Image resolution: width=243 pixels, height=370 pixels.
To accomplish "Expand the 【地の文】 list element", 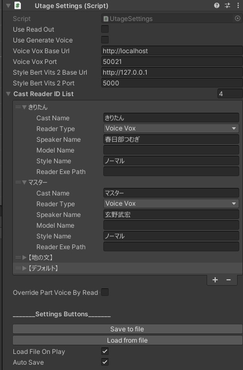I will (24, 257).
